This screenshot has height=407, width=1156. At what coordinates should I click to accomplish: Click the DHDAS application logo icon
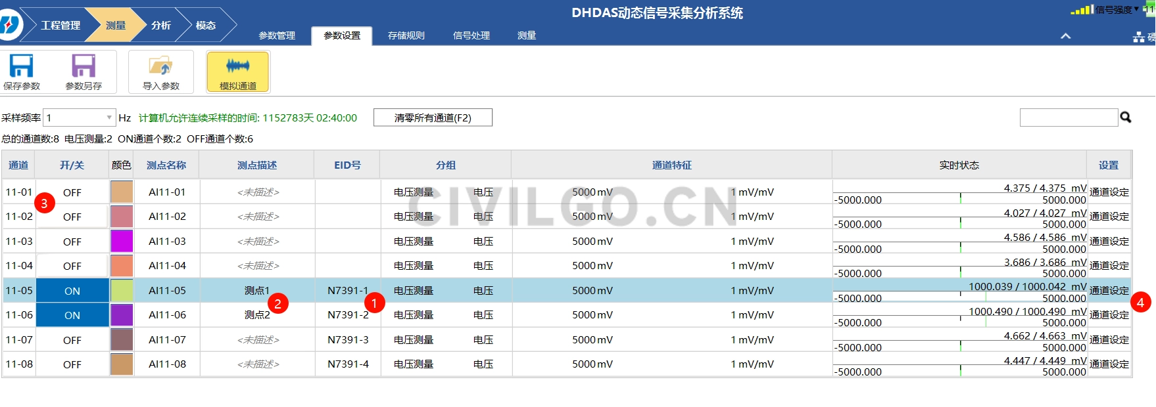point(9,26)
